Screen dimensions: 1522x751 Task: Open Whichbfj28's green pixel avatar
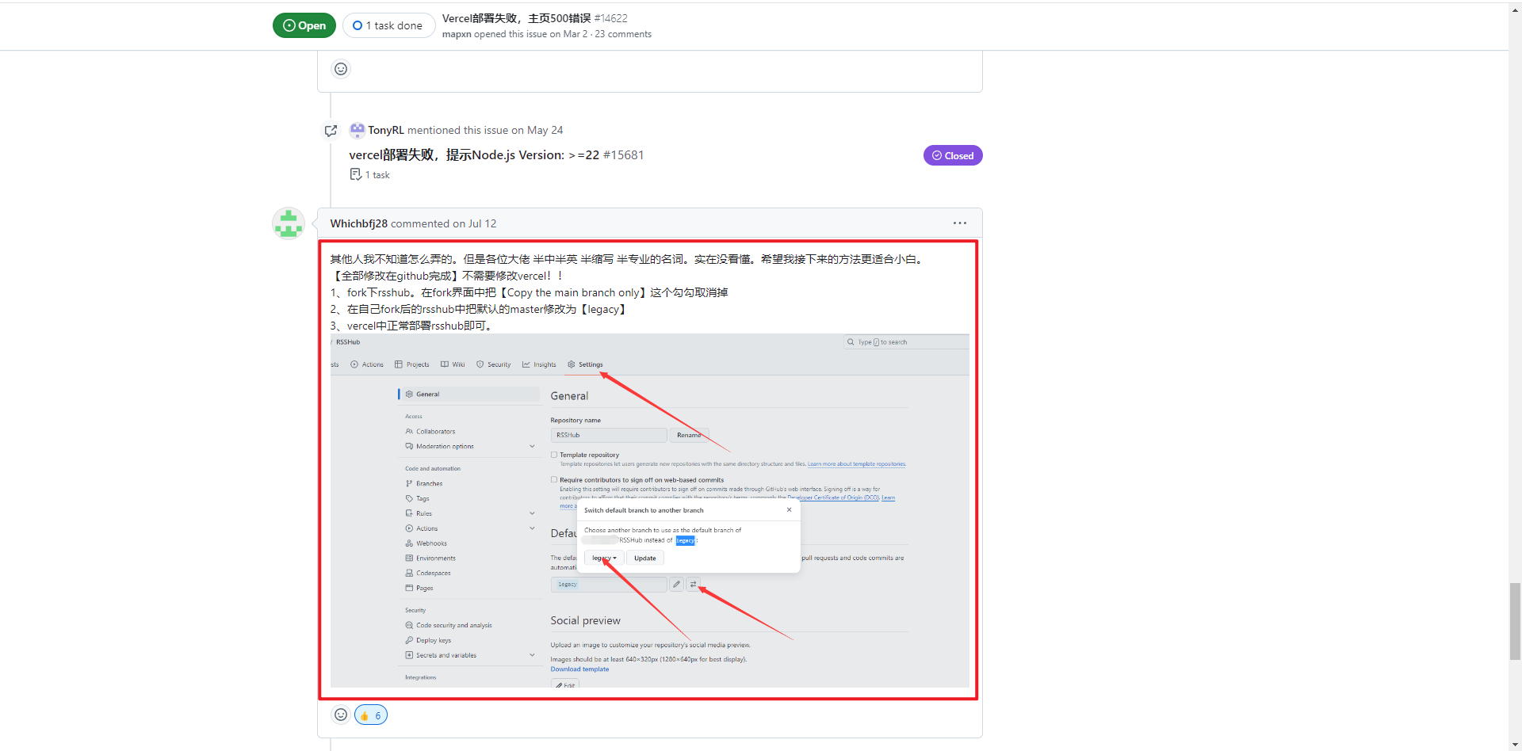tap(289, 223)
